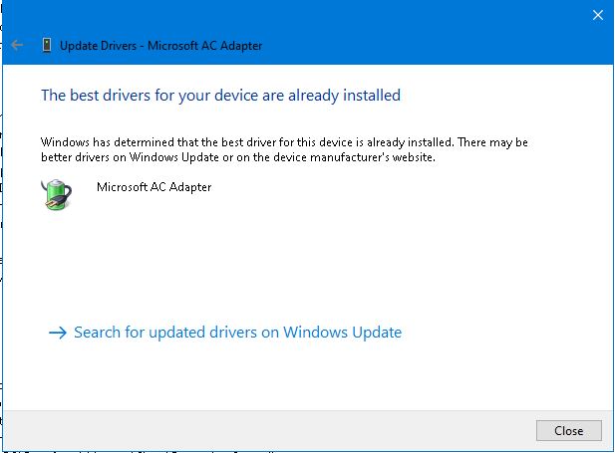Image resolution: width=615 pixels, height=453 pixels.
Task: Click the back arrow in the title bar
Action: pyautogui.click(x=17, y=46)
